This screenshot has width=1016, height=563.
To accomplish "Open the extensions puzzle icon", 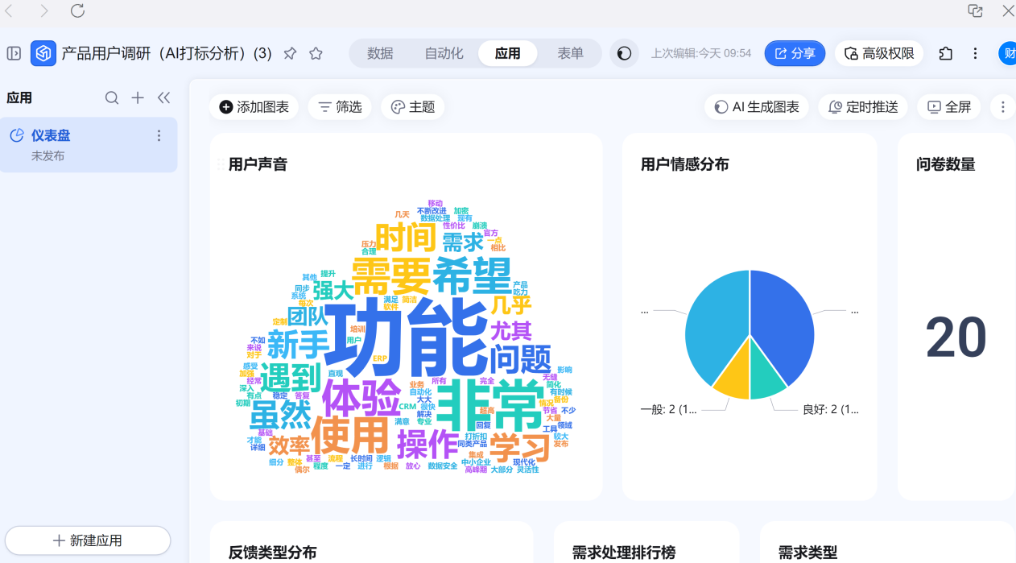I will (946, 53).
